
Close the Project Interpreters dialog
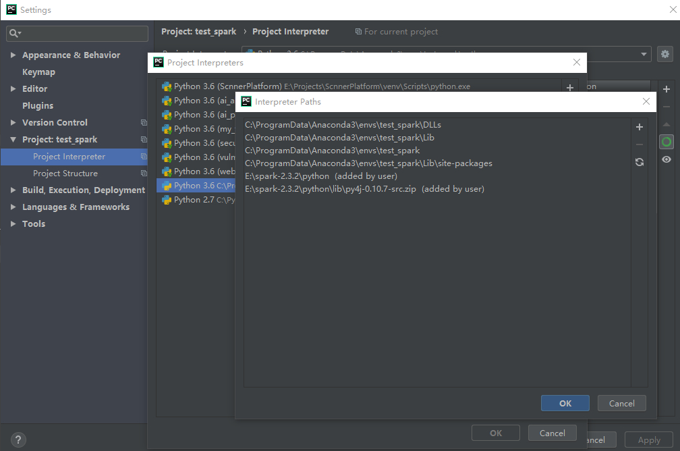pos(577,62)
